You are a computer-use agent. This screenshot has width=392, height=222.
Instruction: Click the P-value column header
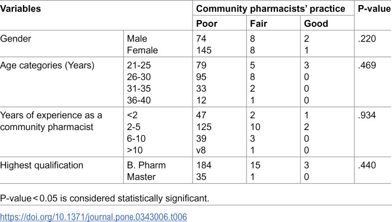[x=374, y=9]
